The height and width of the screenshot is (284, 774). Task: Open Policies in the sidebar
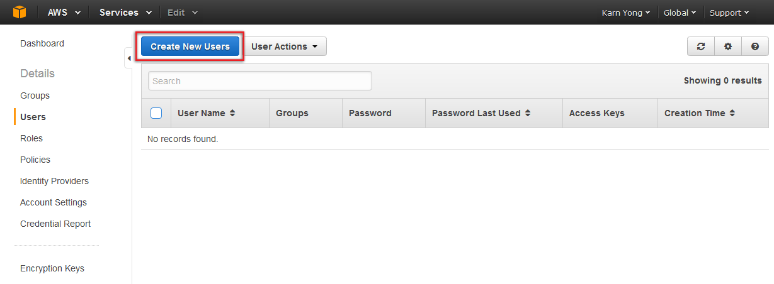35,160
